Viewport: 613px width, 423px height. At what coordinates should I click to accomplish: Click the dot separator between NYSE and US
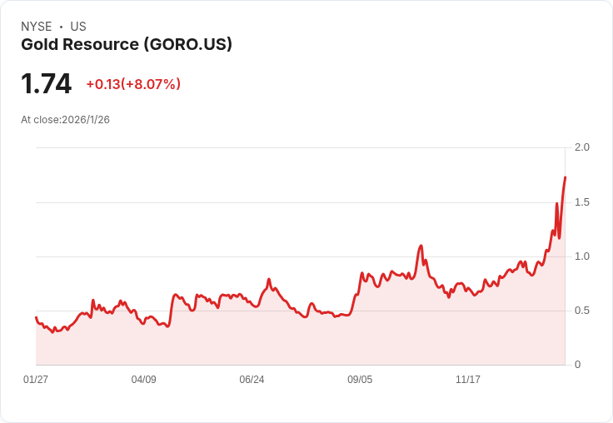click(61, 27)
